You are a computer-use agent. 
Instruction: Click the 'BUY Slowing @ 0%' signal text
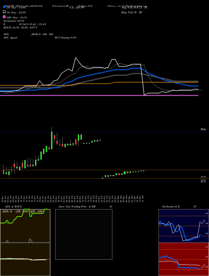coord(66,38)
